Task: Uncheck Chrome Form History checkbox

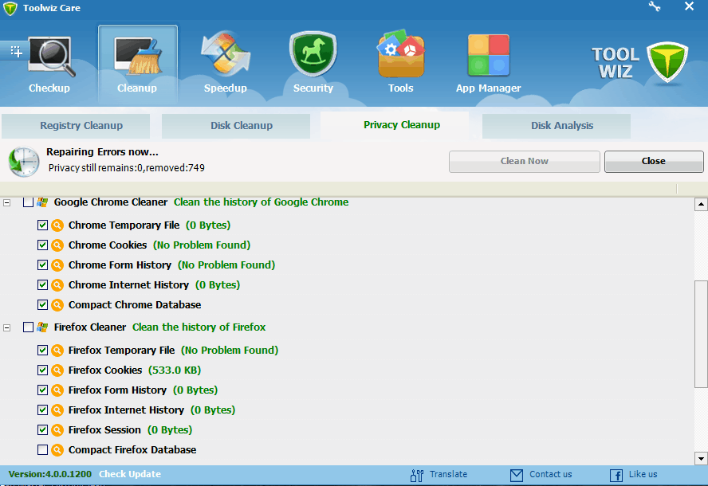Action: (42, 265)
